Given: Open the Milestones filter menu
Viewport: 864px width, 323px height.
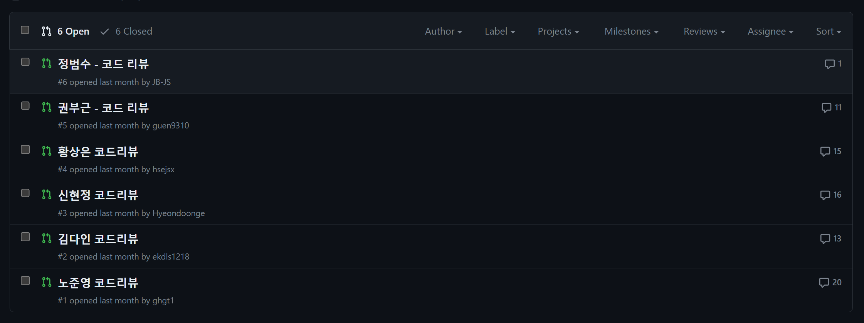Looking at the screenshot, I should [632, 32].
